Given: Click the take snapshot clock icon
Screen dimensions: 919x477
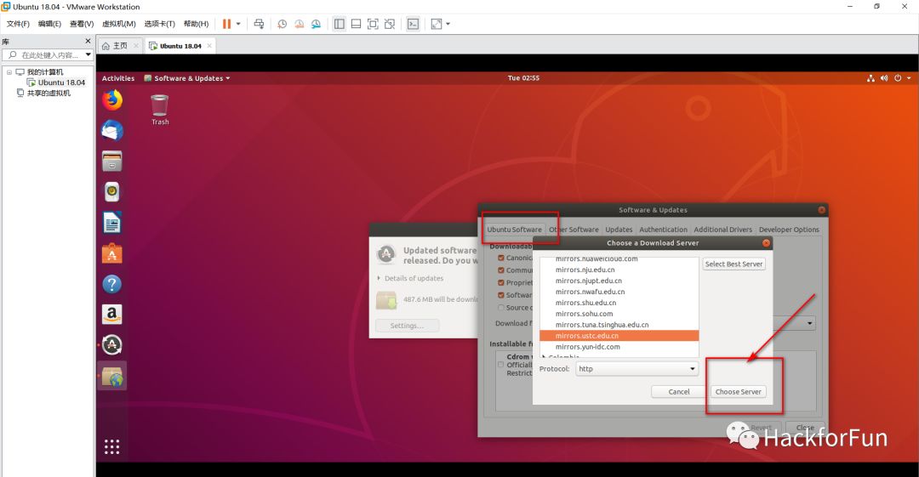Looking at the screenshot, I should (x=282, y=24).
